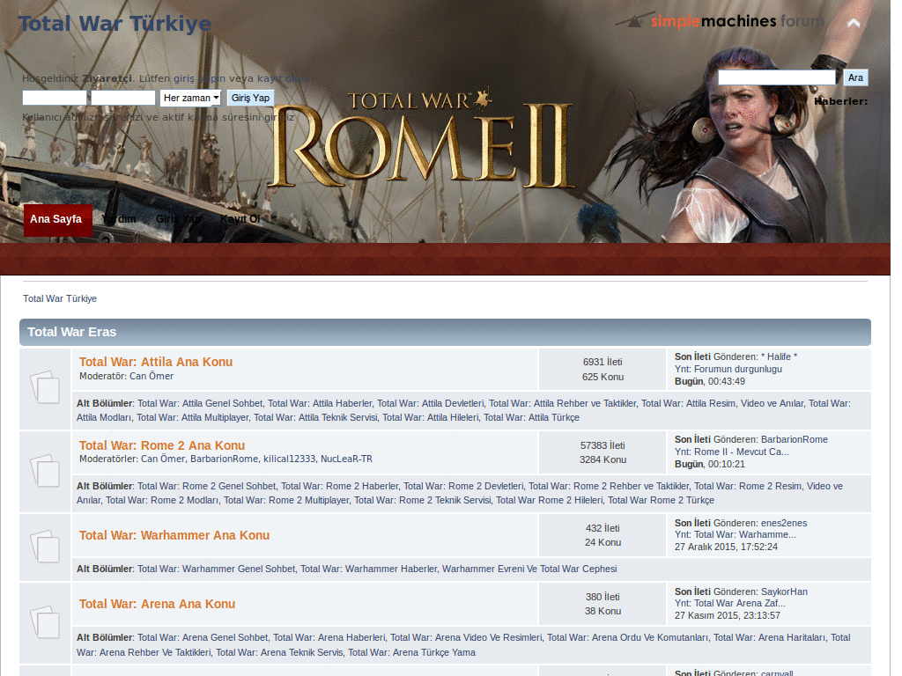Open the Simple Machines Forum logo
The width and height of the screenshot is (902, 676).
pos(720,20)
